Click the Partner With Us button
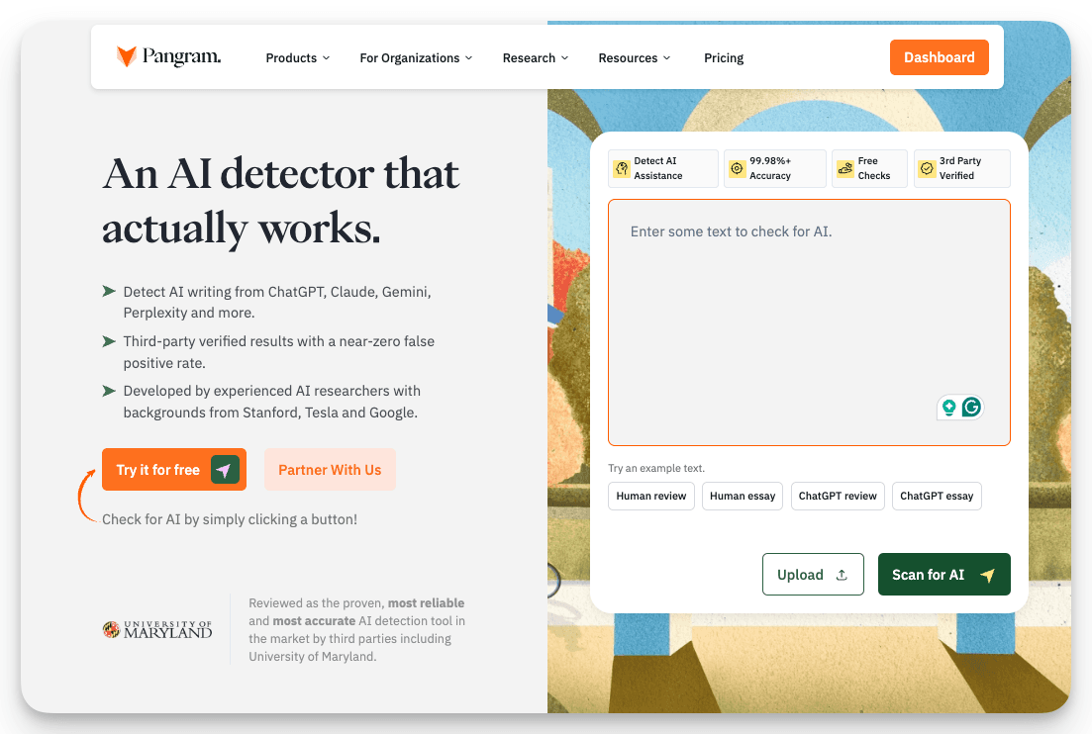The width and height of the screenshot is (1092, 734). click(330, 469)
